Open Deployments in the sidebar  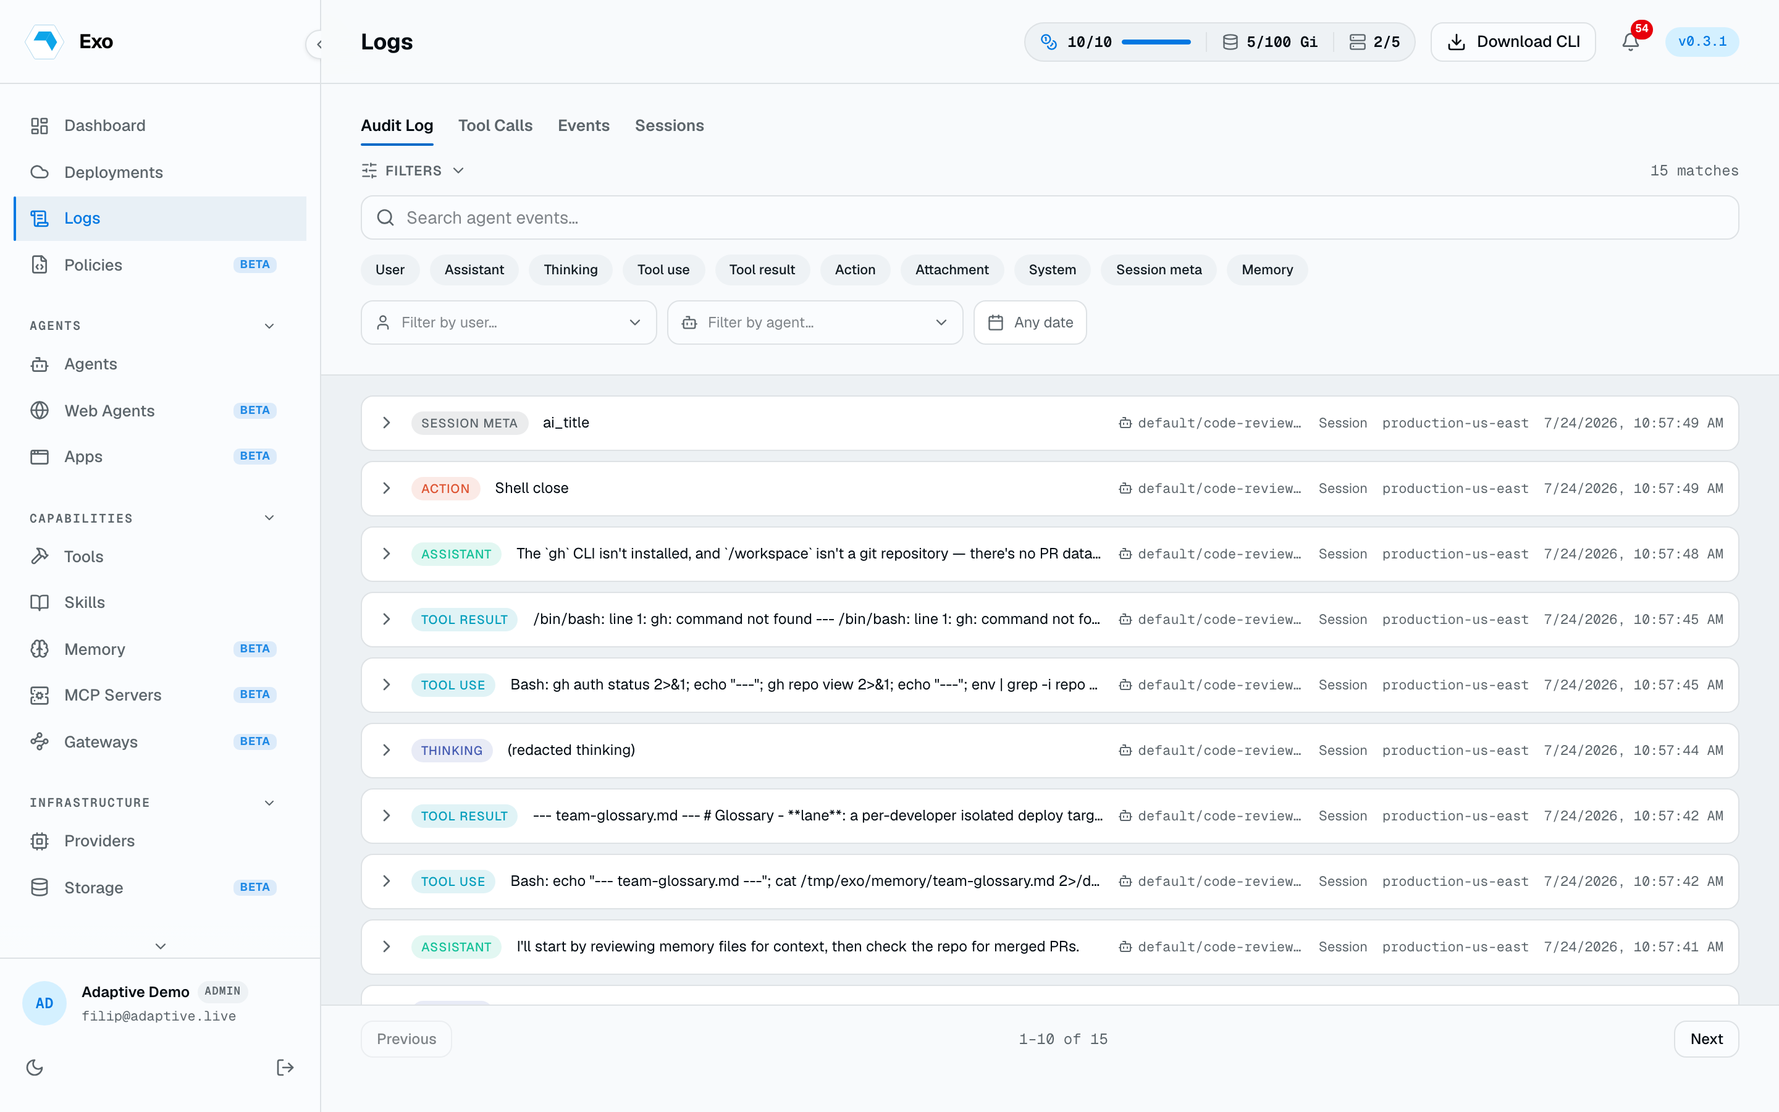[160, 172]
